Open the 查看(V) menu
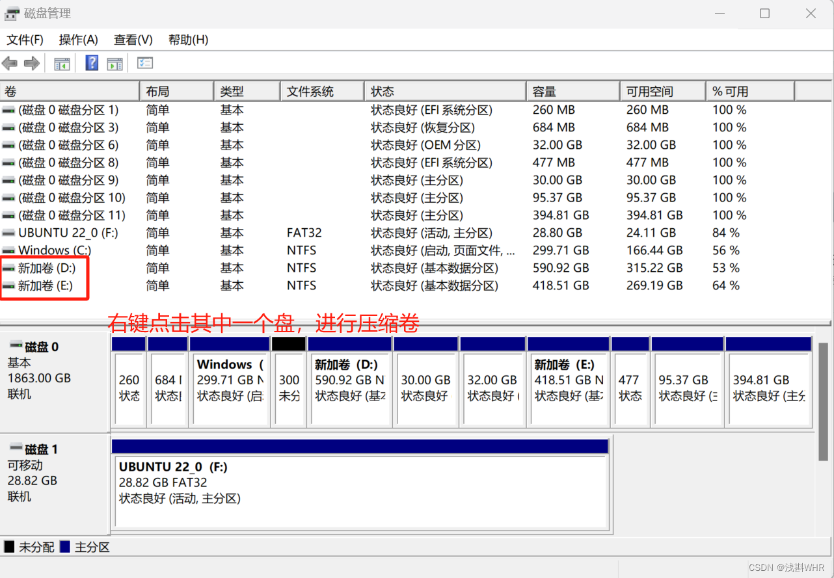 coord(132,40)
